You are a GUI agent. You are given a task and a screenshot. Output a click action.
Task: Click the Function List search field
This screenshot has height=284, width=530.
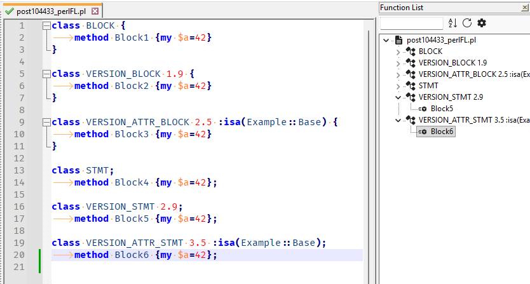click(x=412, y=24)
